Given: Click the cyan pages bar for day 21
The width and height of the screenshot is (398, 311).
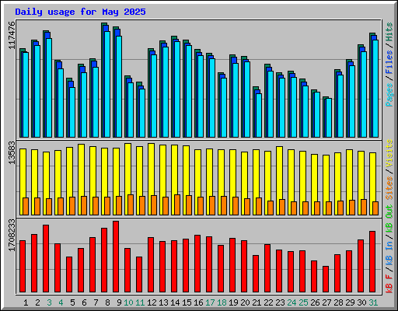Looking at the screenshot, I should (x=259, y=115).
